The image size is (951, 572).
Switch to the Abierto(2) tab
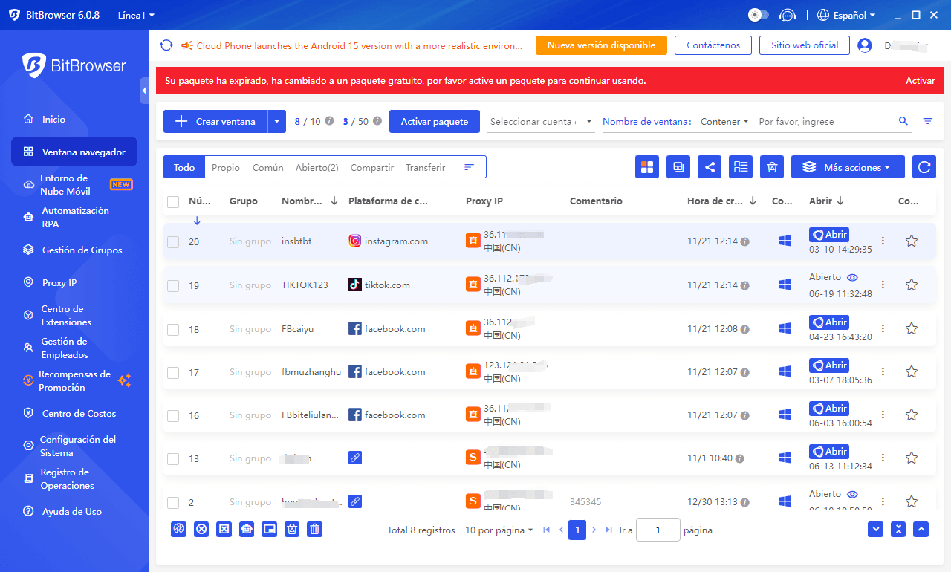[317, 167]
